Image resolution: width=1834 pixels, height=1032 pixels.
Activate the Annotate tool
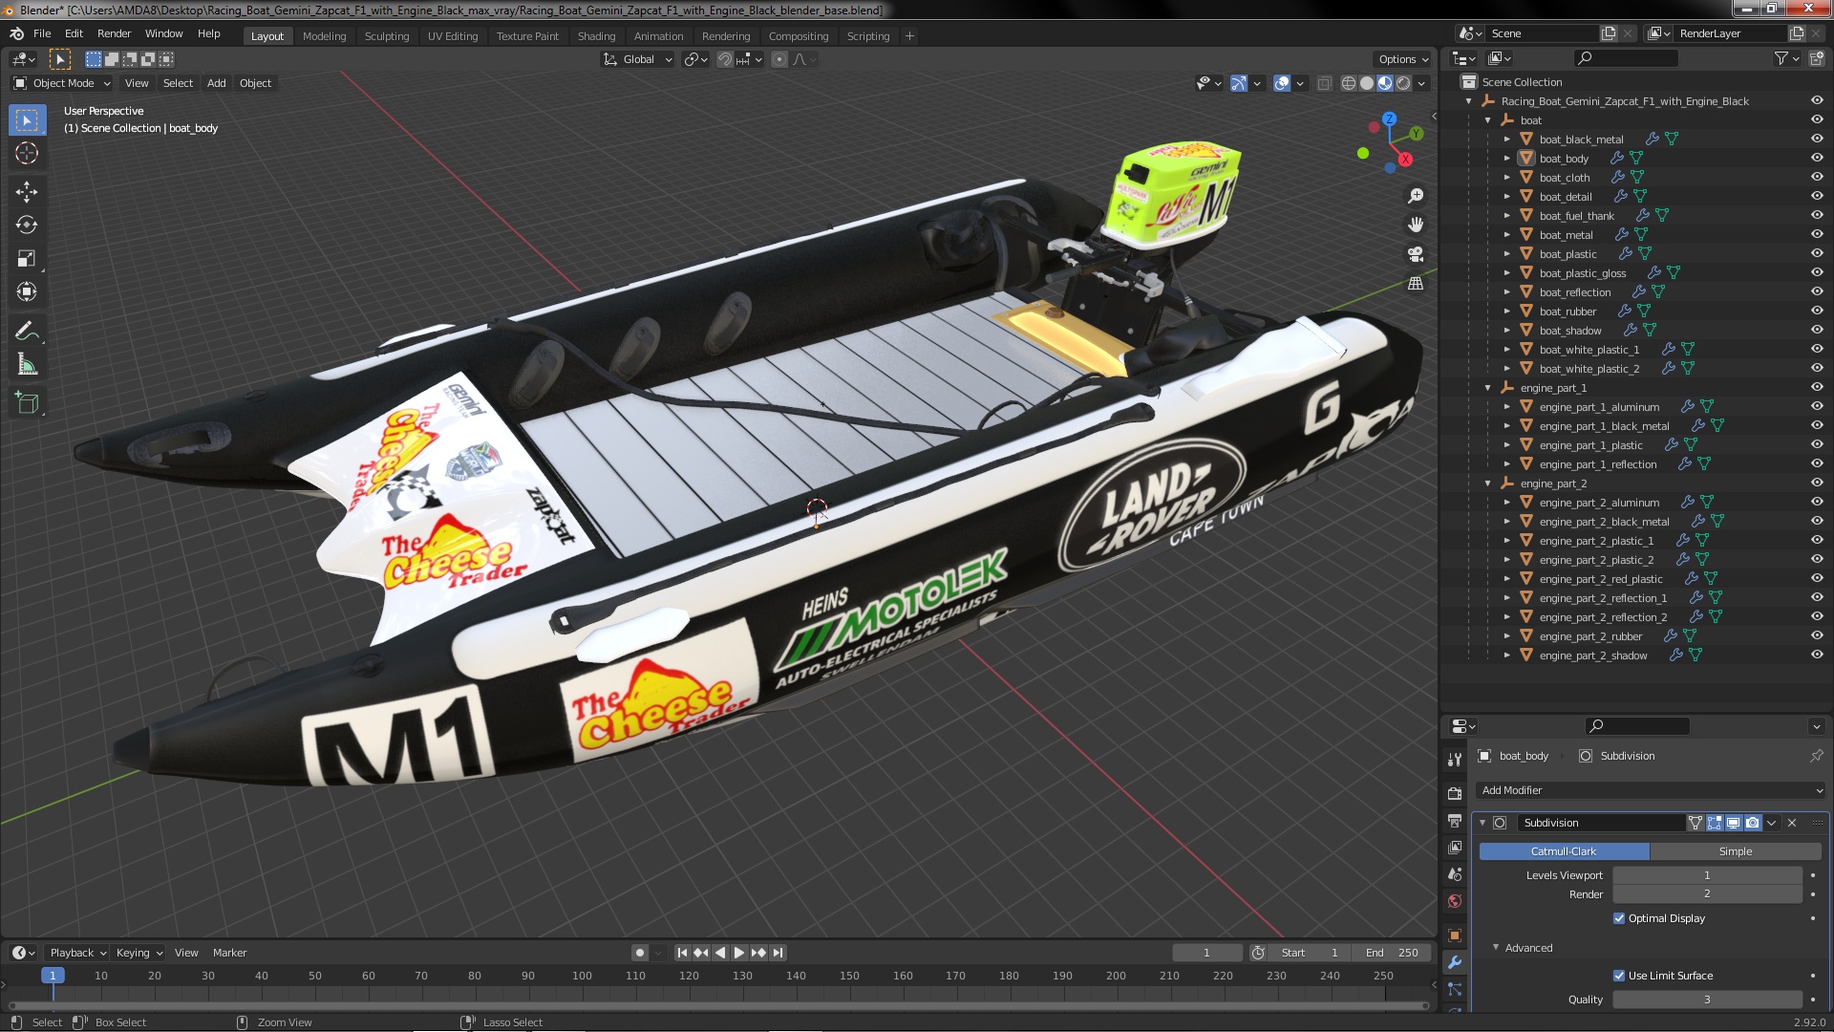[27, 332]
